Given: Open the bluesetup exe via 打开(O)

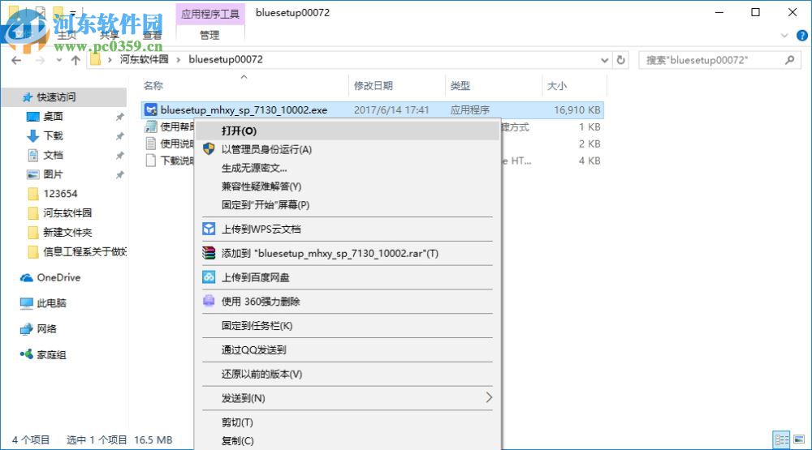Looking at the screenshot, I should coord(347,131).
